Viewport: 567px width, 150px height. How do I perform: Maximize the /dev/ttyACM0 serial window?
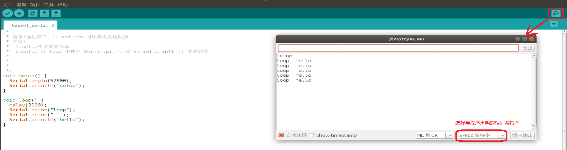(x=525, y=39)
